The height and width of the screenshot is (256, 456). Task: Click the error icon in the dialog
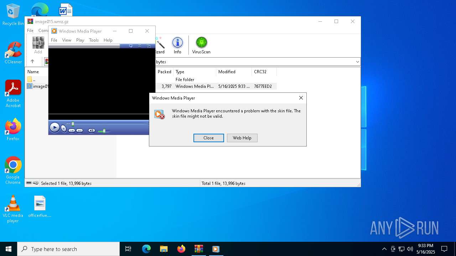coord(159,114)
